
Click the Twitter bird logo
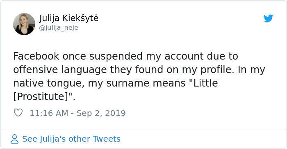[x=268, y=18]
